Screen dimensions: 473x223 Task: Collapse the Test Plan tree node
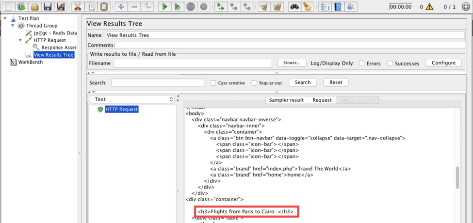pos(5,18)
